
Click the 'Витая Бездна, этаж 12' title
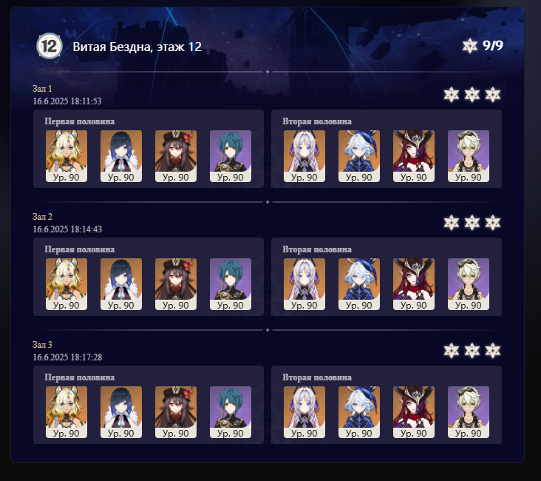pos(137,47)
